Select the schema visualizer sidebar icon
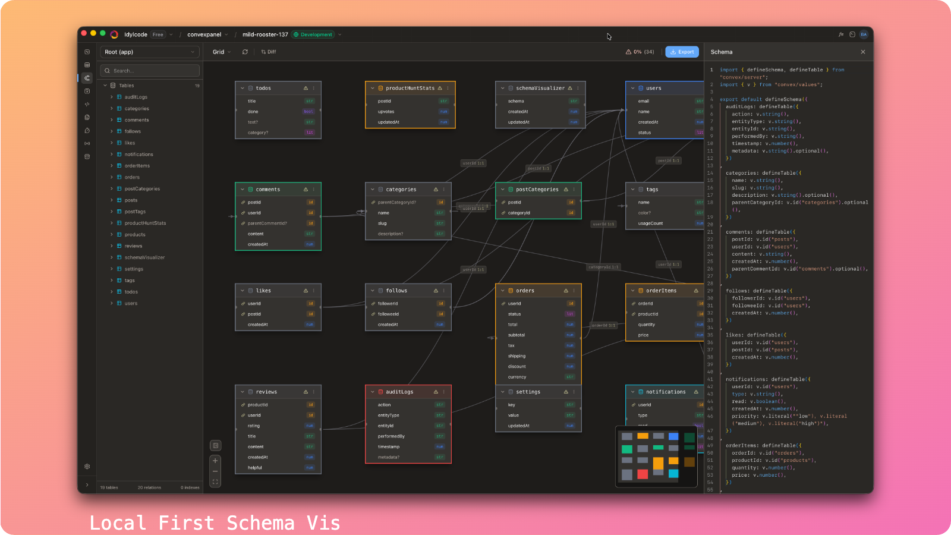Screen dimensions: 951x535 [87, 78]
